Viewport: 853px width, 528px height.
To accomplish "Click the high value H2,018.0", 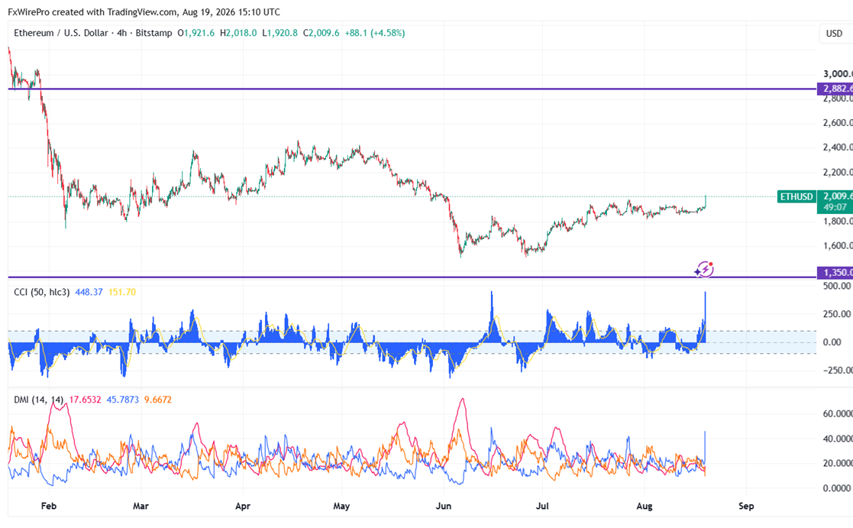I will coord(238,33).
